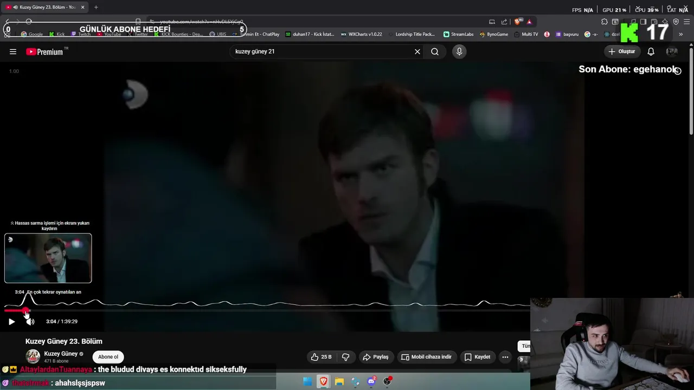Play the video
Viewport: 694px width, 390px height.
[11, 322]
